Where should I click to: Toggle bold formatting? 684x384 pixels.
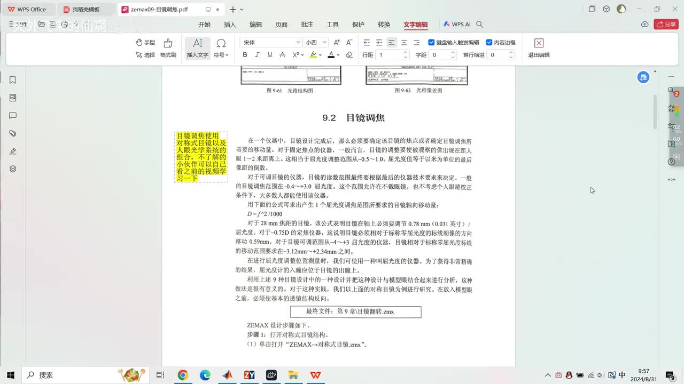(245, 55)
